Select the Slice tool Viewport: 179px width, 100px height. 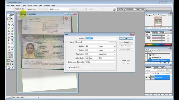12,24
